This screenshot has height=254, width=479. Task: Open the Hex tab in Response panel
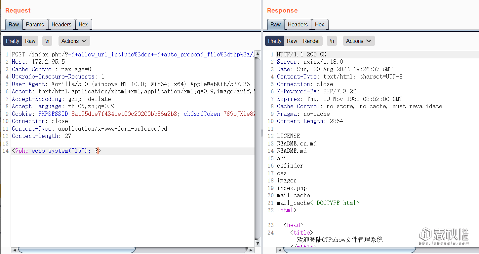tap(320, 24)
